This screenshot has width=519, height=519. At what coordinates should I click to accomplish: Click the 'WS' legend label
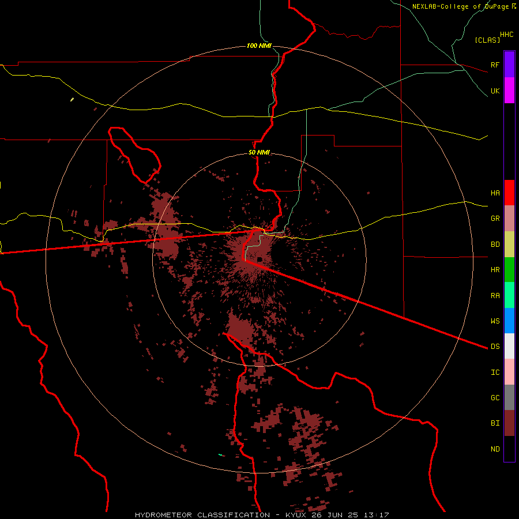pyautogui.click(x=495, y=321)
